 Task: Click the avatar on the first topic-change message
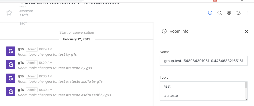(10, 51)
